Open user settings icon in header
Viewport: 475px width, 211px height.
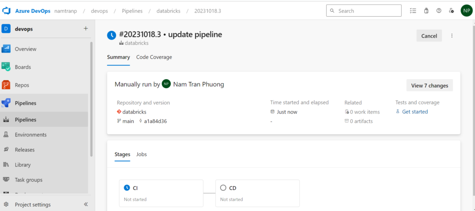[451, 11]
